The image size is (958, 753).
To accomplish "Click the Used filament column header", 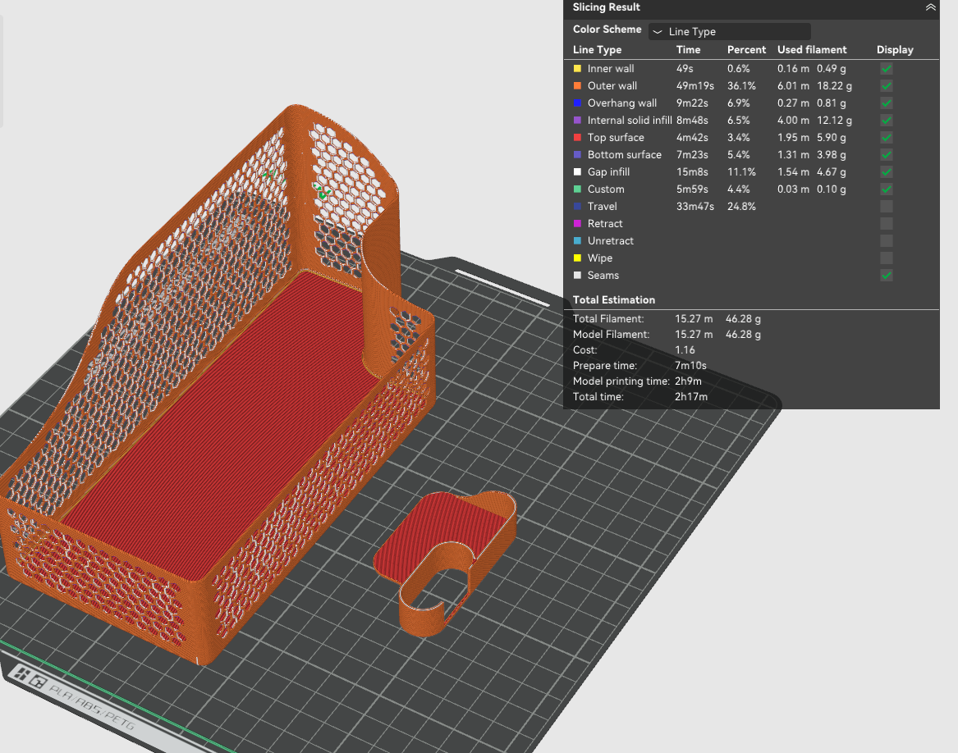I will (x=812, y=49).
